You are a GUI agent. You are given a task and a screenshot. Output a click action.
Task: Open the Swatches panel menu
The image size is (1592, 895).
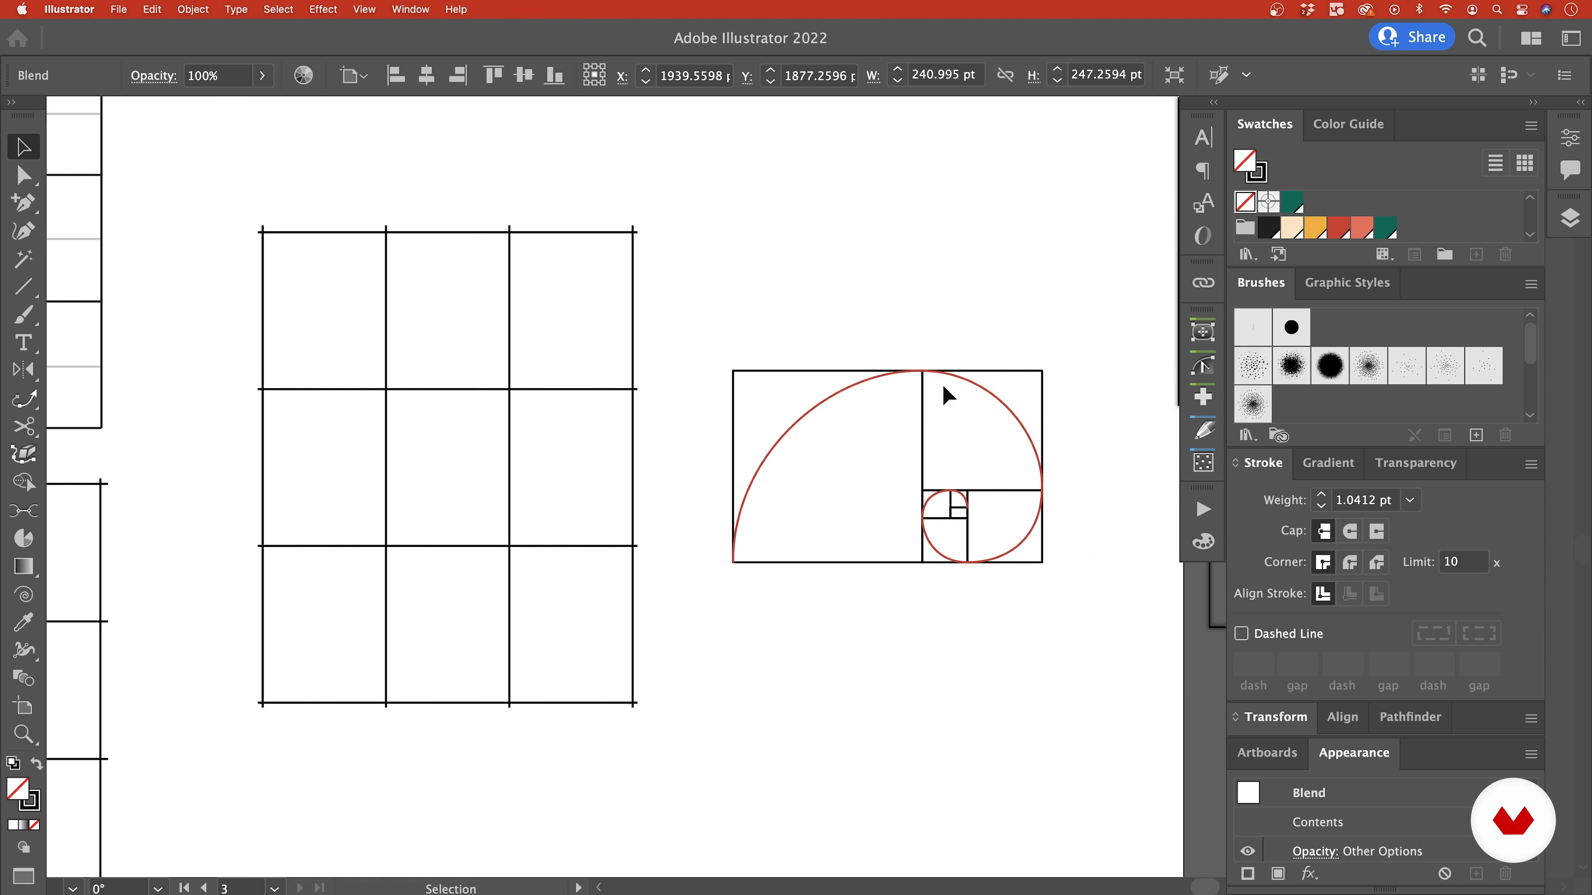point(1531,126)
